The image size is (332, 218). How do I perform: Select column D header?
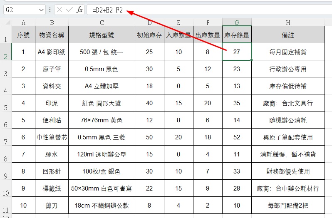[x=149, y=22]
